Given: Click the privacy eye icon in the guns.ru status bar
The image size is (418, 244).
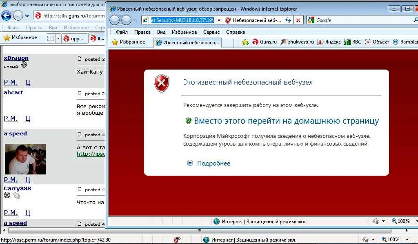Looking at the screenshot, I should pos(177,240).
